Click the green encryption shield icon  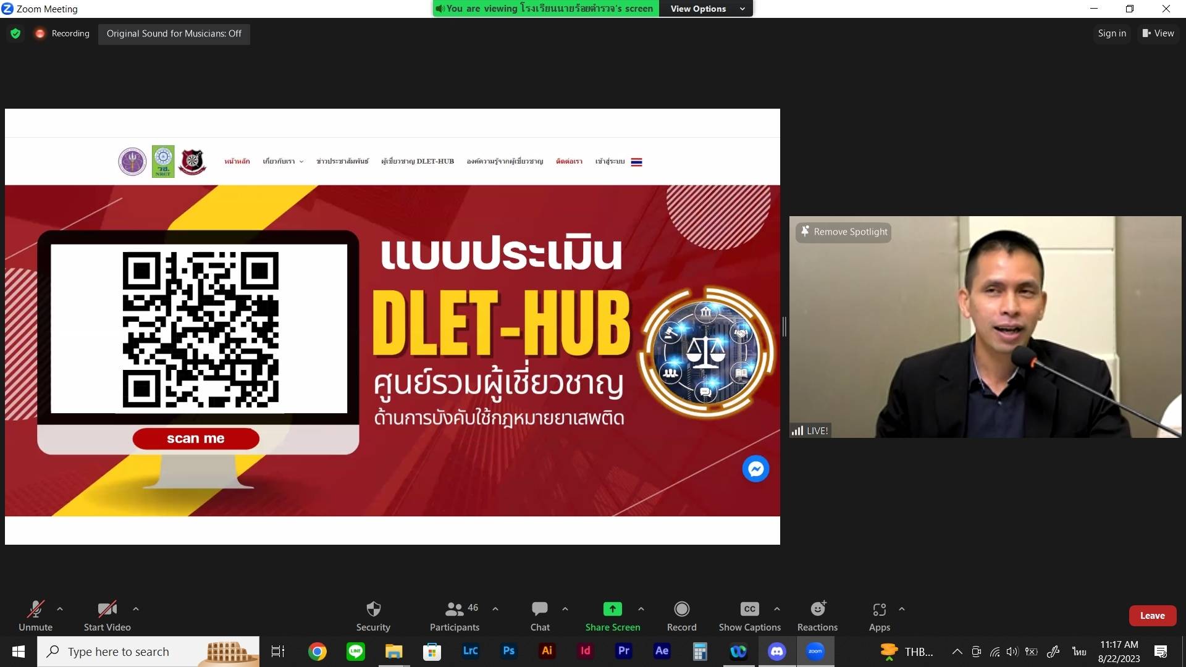(x=15, y=33)
